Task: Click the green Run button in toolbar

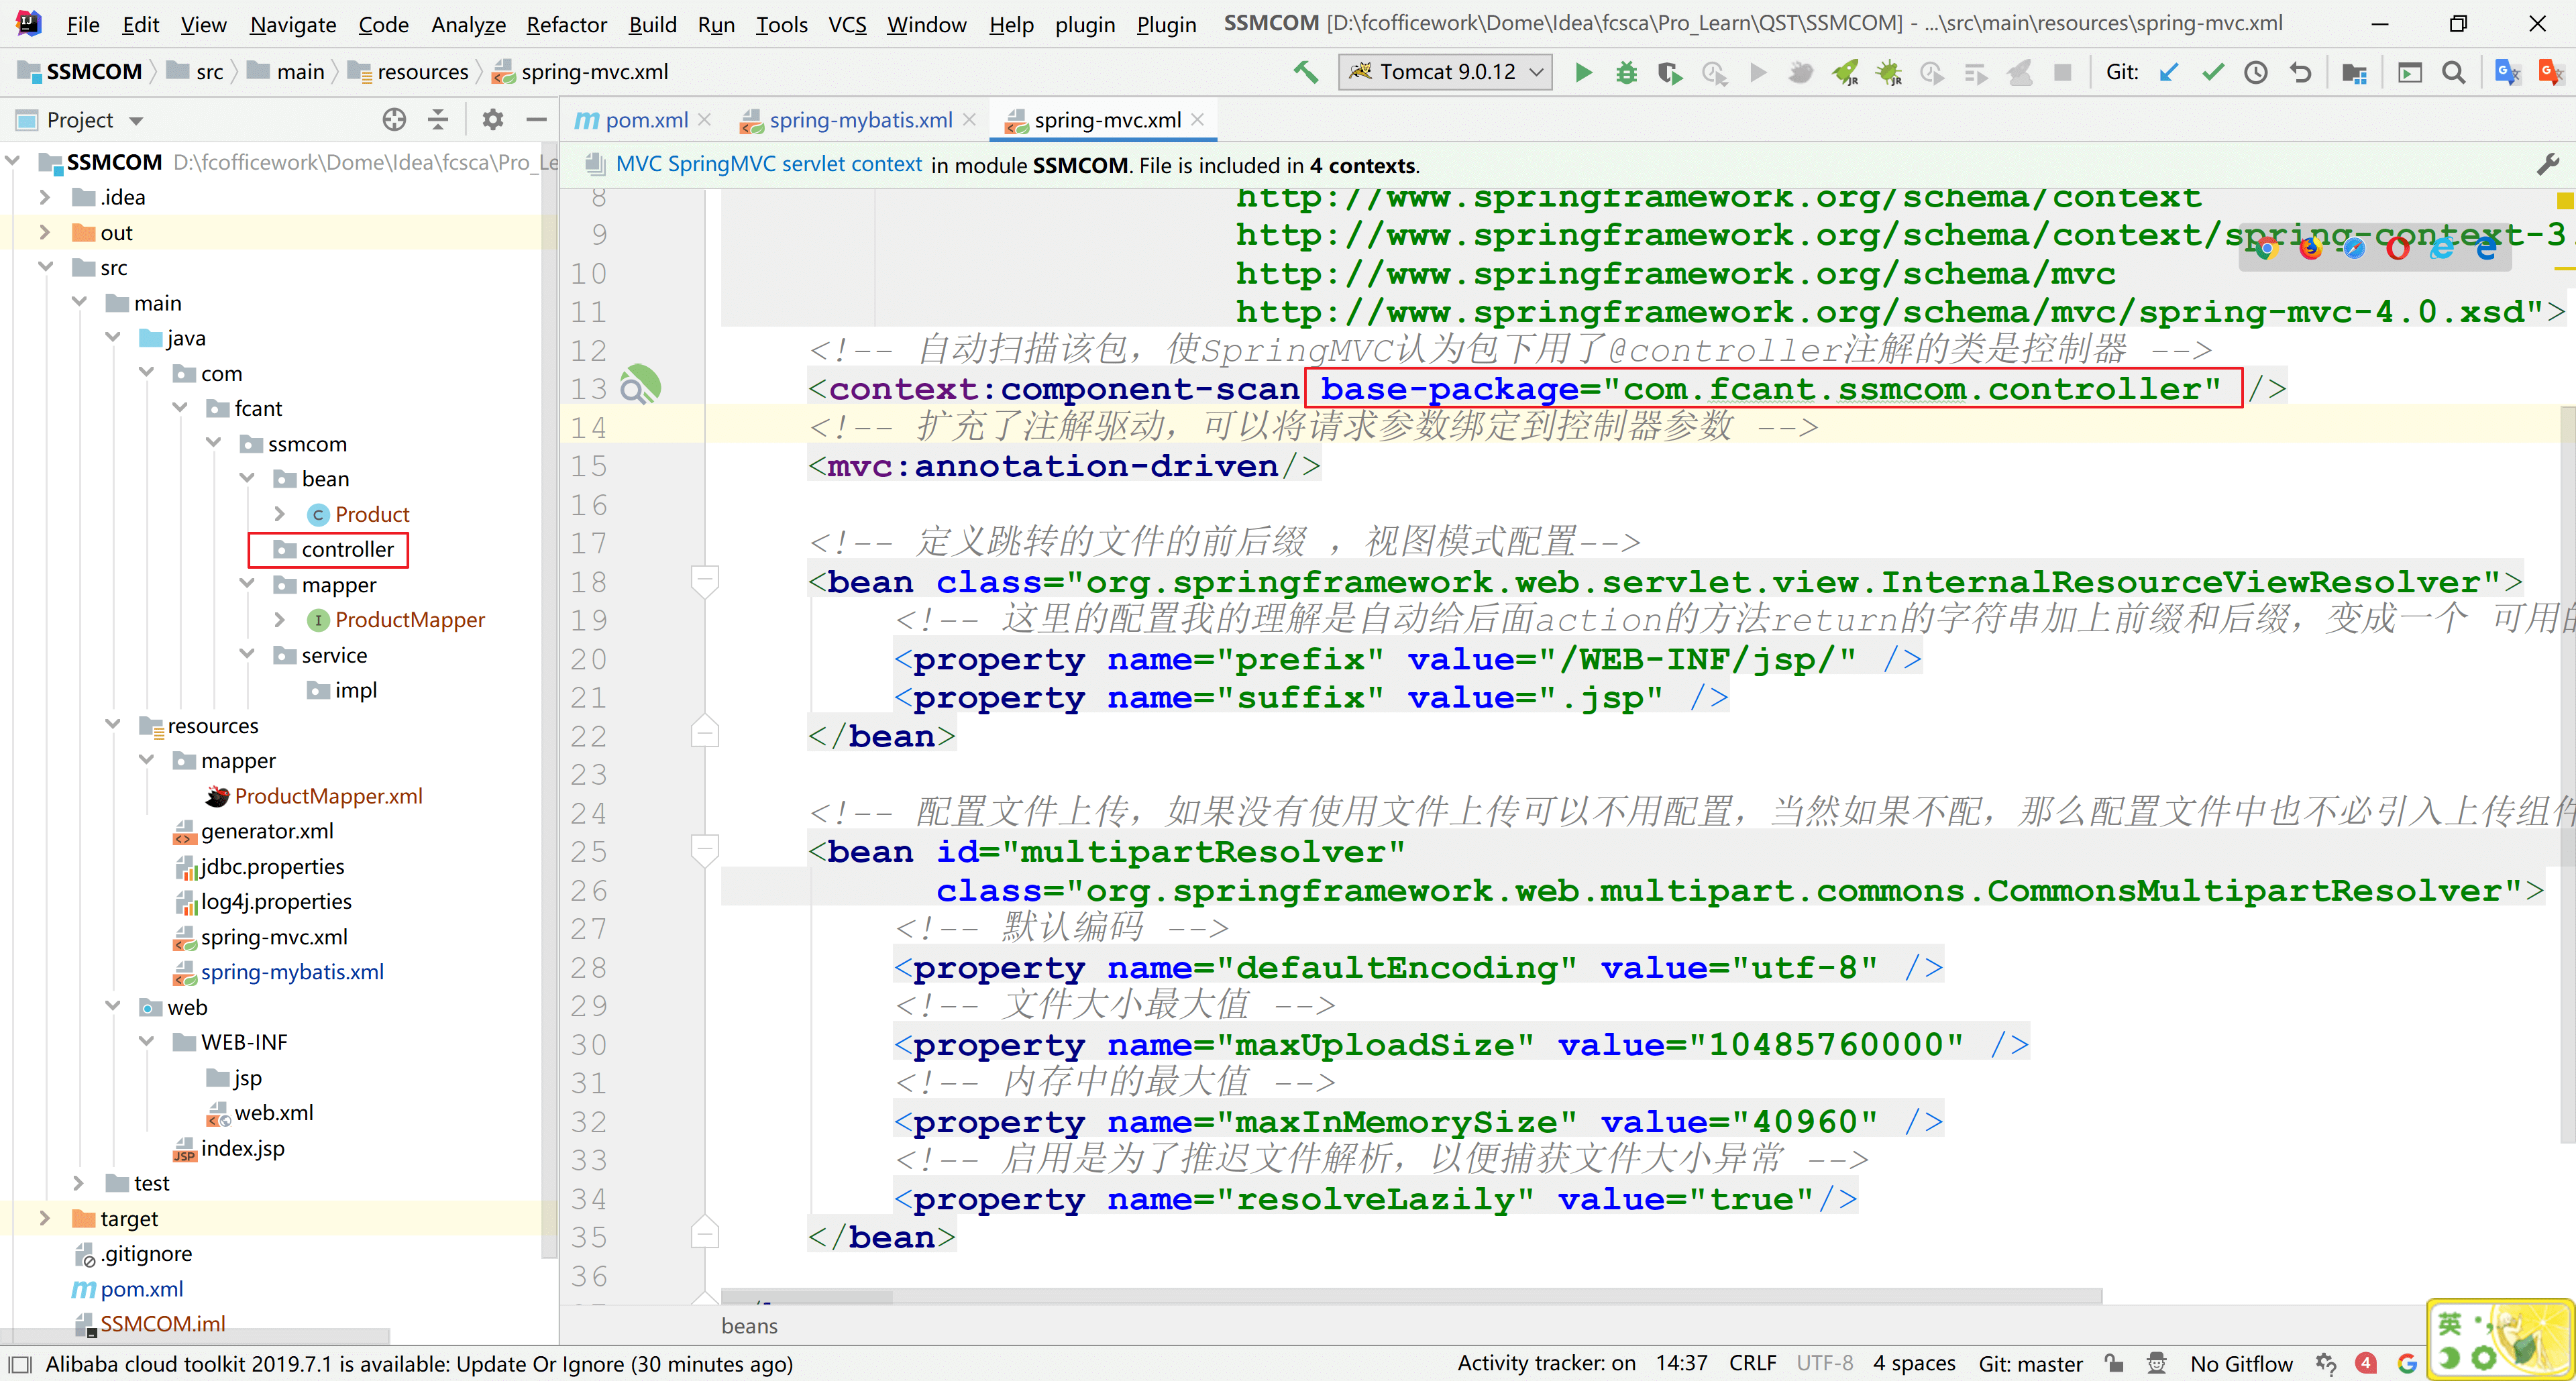Action: (x=1583, y=72)
